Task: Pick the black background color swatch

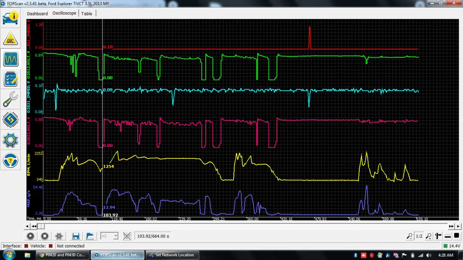Action: point(456,236)
